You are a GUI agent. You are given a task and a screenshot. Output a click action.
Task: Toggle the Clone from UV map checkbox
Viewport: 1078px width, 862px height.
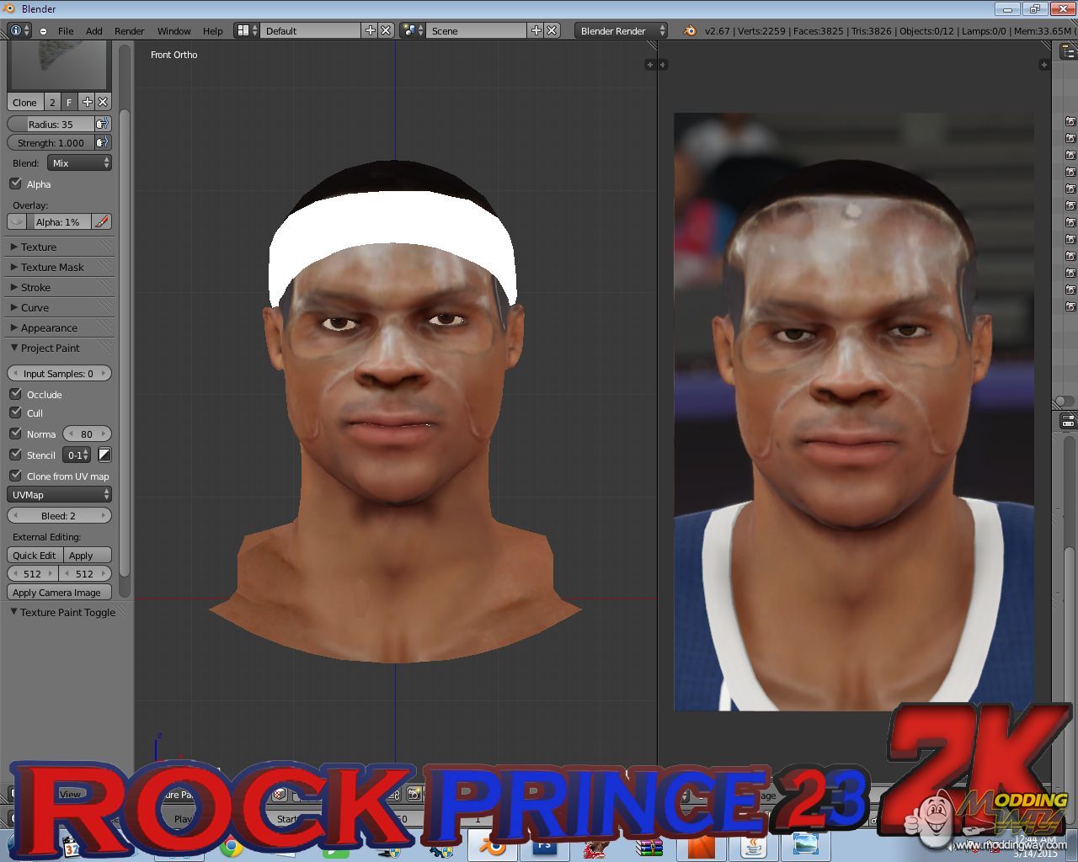(x=15, y=476)
